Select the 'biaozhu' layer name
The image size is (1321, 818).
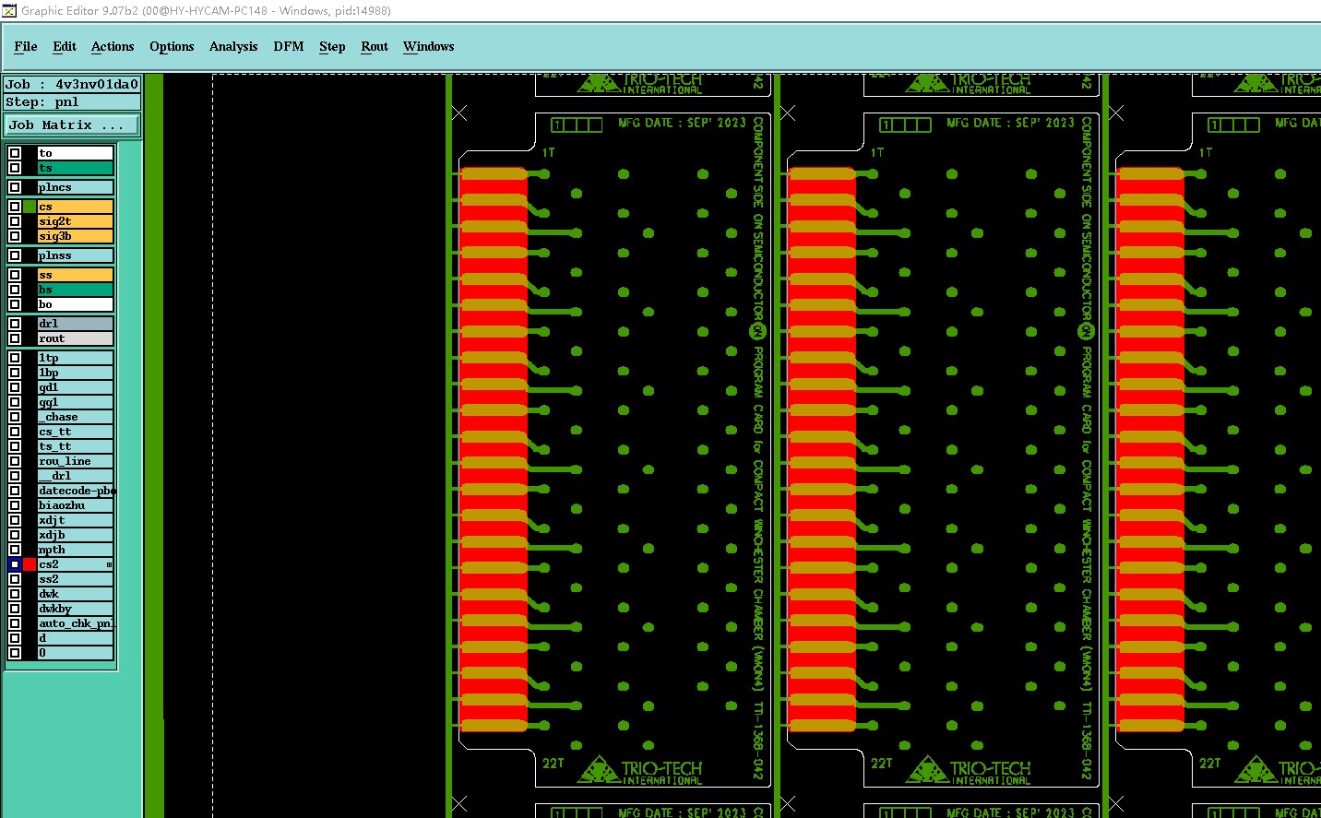tap(76, 505)
